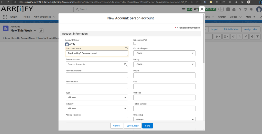Expand the New This Week list selector
The width and height of the screenshot is (262, 134).
[x=35, y=31]
